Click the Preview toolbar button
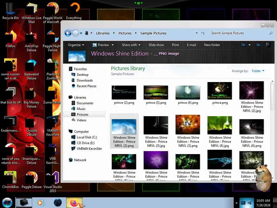 [x=101, y=45]
